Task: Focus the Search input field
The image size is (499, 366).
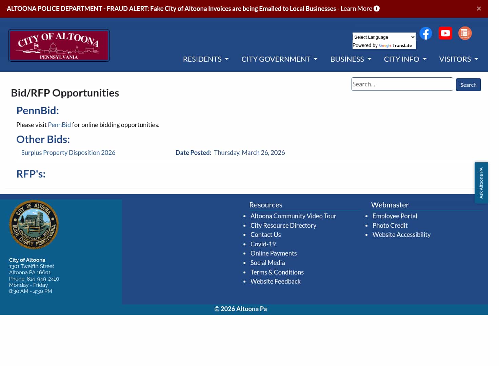Action: point(402,84)
